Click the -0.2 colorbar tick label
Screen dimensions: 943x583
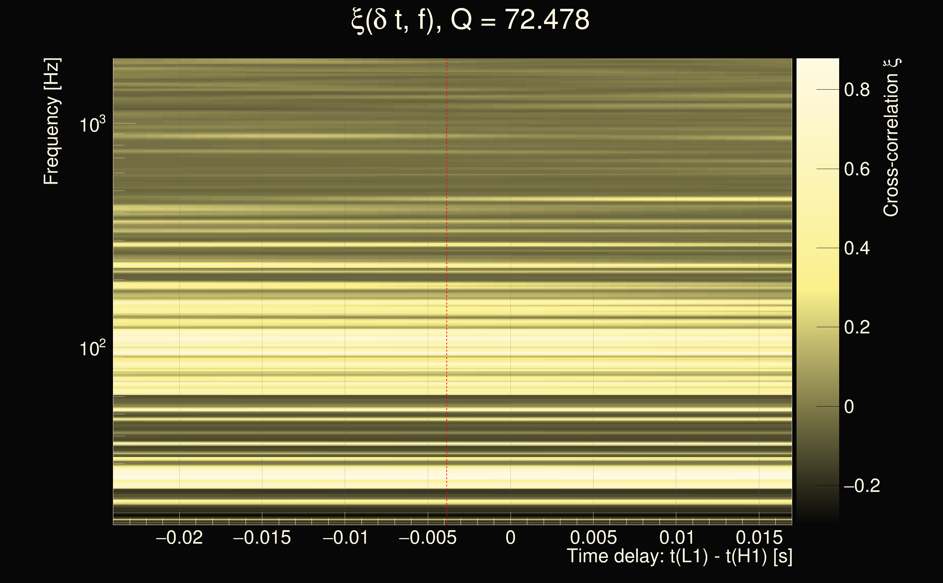point(862,486)
